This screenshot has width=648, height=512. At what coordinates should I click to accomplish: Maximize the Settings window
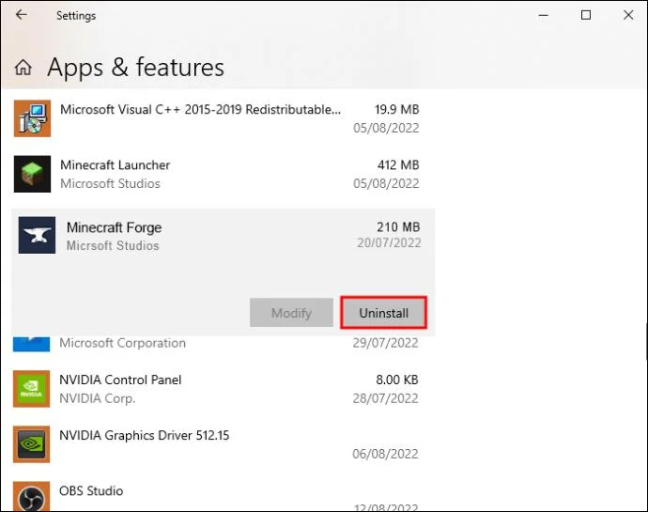tap(586, 15)
